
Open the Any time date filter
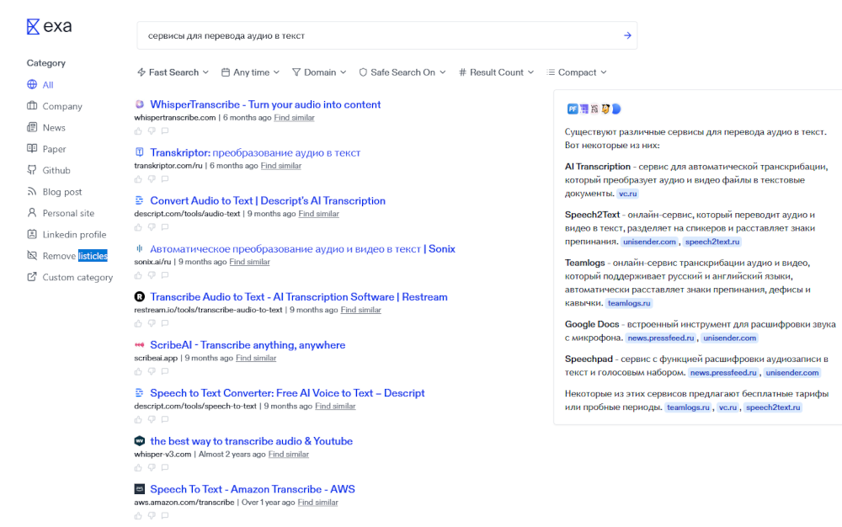(x=251, y=72)
